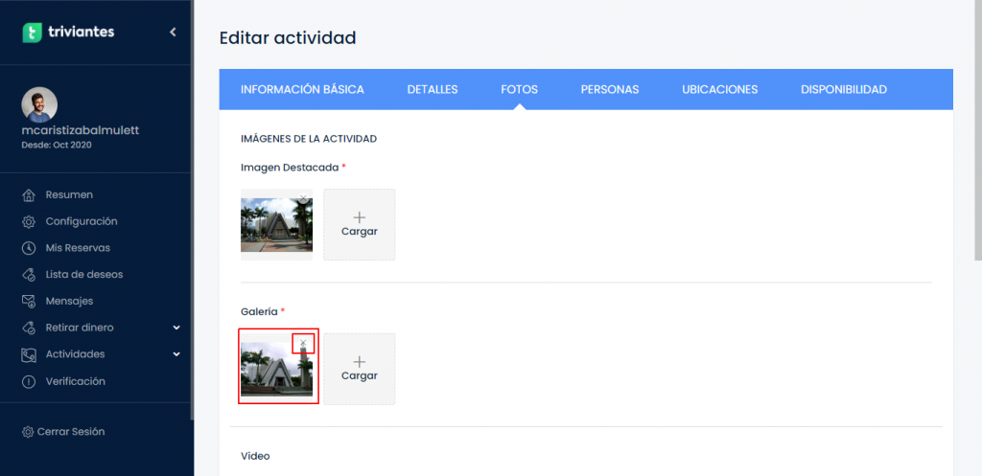Switch to the Información Básica tab
982x476 pixels.
(x=302, y=89)
